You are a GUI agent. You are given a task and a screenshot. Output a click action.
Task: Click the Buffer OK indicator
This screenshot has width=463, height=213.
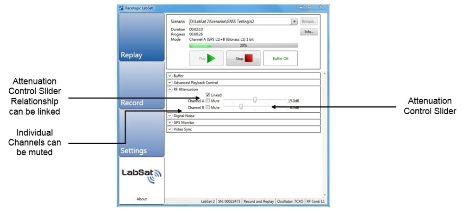coord(281,58)
